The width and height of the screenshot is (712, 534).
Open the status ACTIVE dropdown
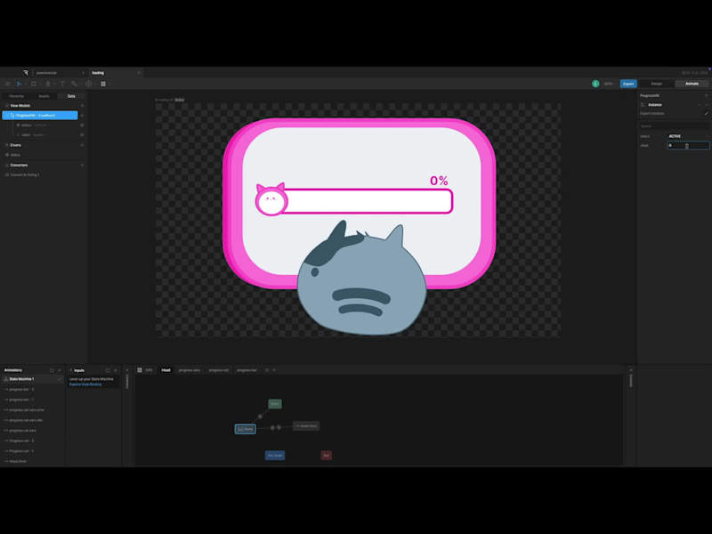[675, 137]
